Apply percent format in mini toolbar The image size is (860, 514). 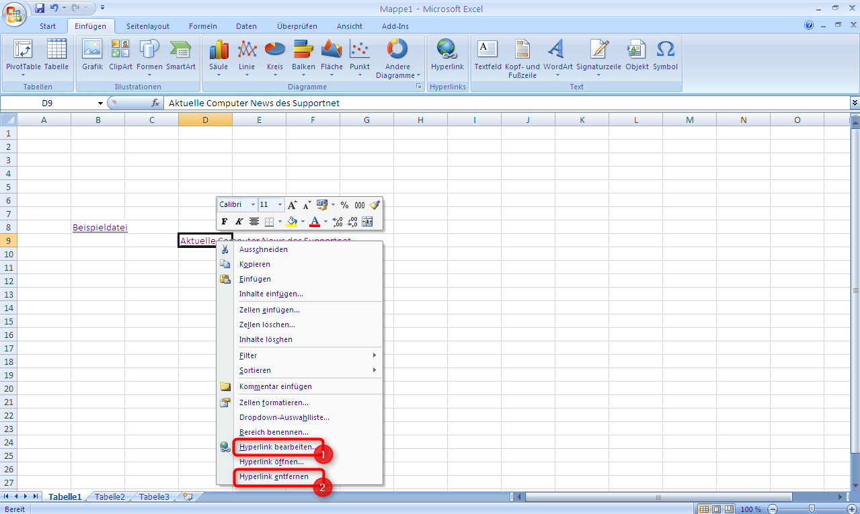click(x=344, y=205)
